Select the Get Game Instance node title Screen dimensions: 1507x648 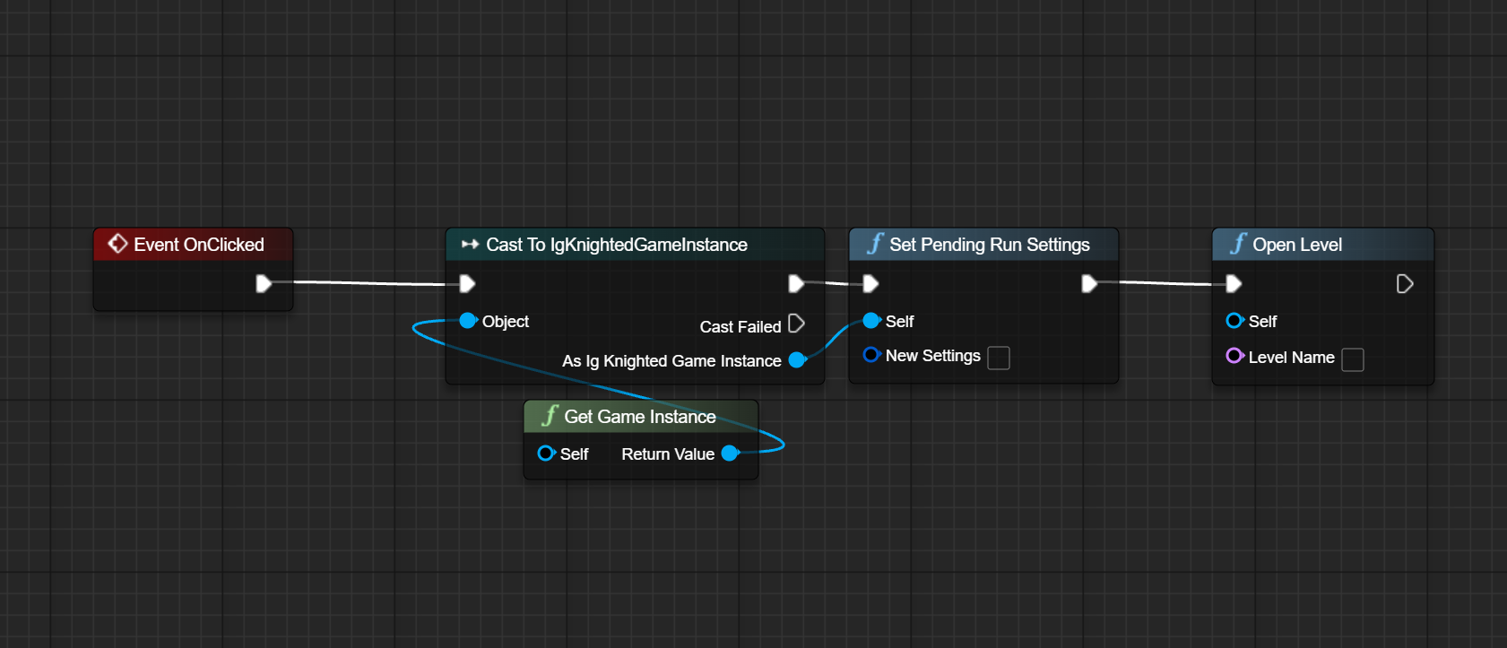point(640,417)
